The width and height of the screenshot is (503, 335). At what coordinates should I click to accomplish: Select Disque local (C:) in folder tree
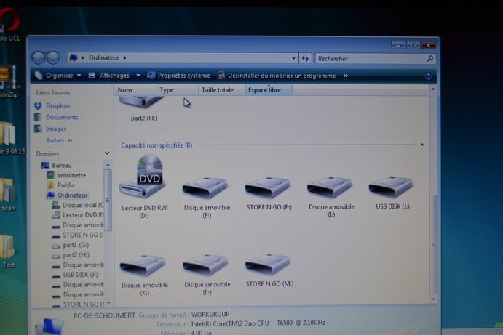[x=78, y=205]
